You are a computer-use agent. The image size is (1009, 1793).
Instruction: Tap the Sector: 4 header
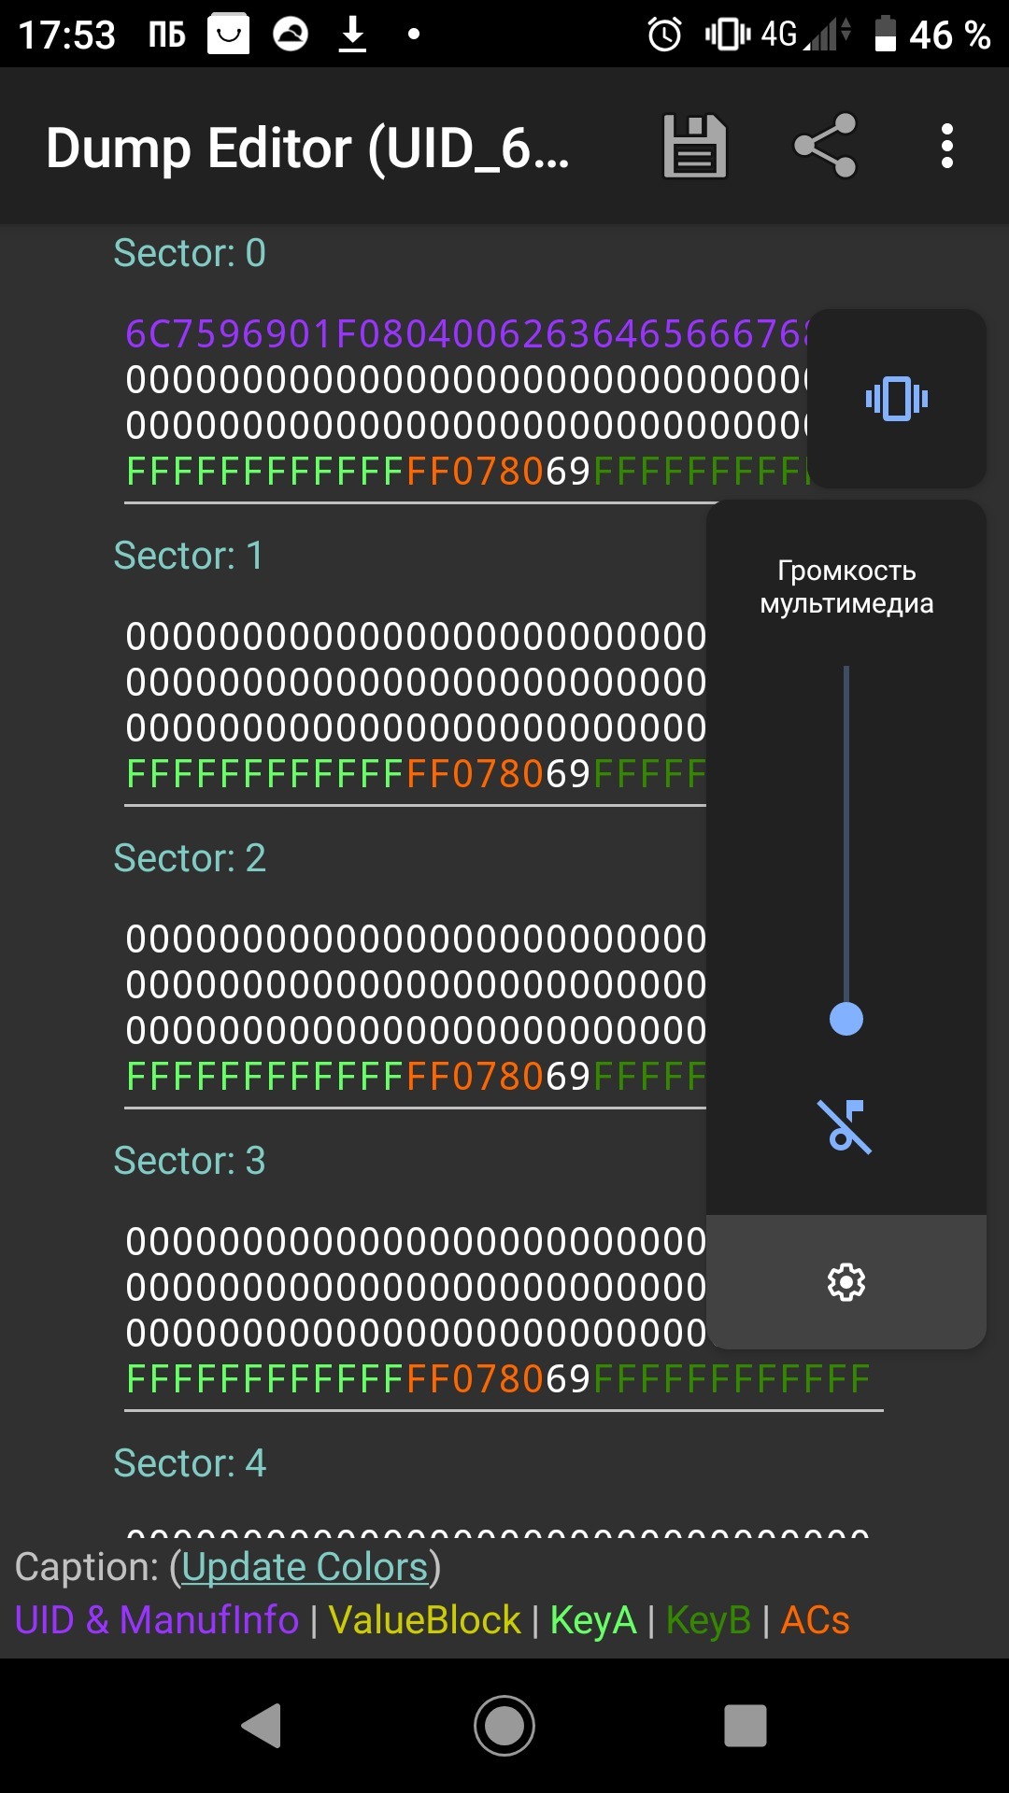point(190,1463)
